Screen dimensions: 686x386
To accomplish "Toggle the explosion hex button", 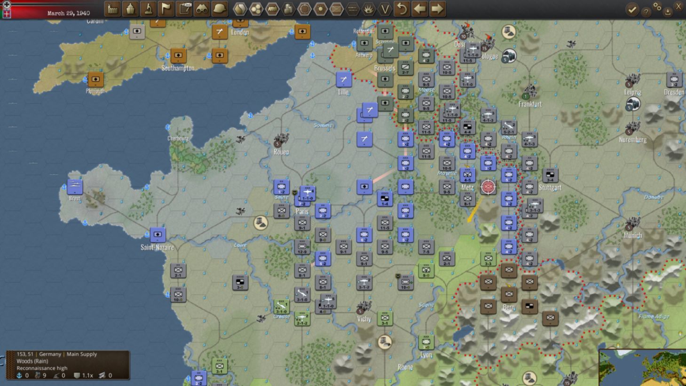I will click(369, 9).
